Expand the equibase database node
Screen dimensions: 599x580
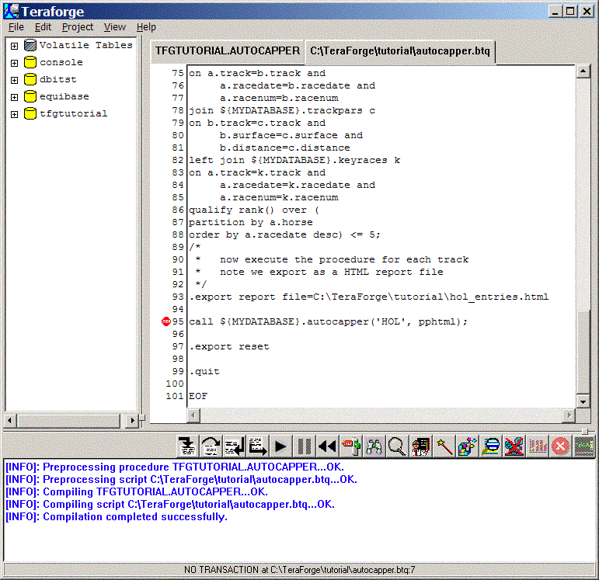pos(14,97)
